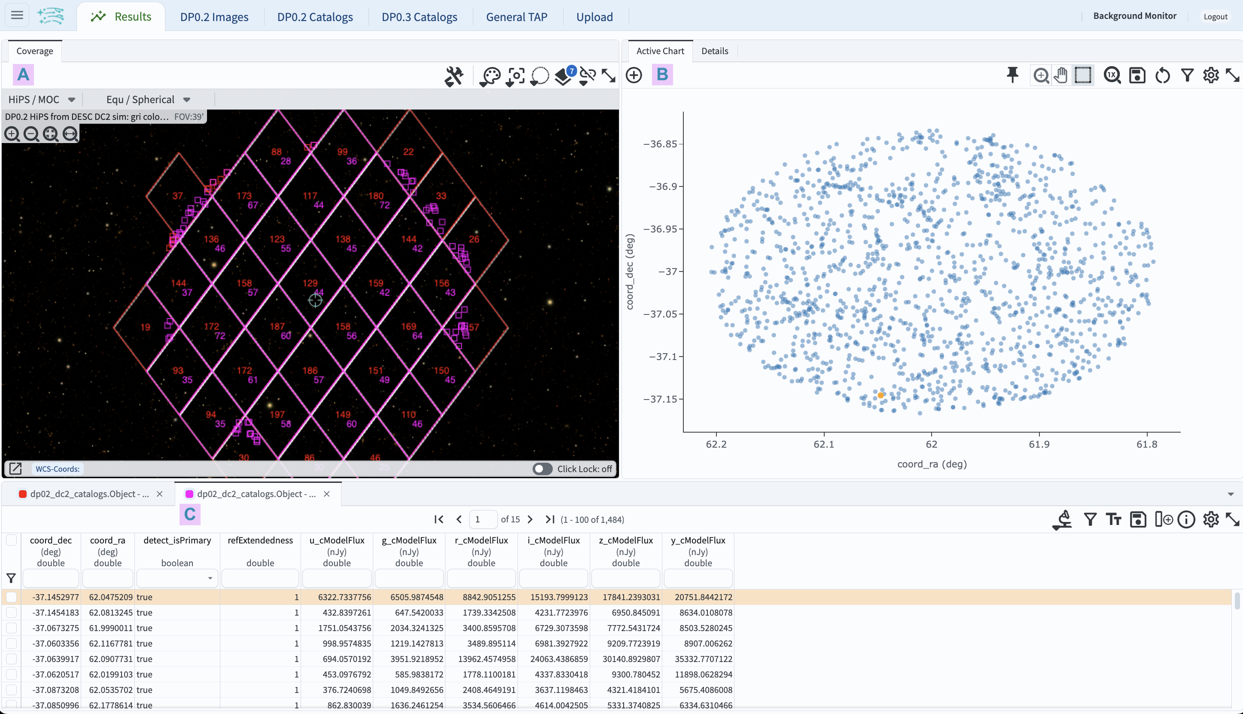
Task: Reset chart zoom to 1x
Action: point(1112,75)
